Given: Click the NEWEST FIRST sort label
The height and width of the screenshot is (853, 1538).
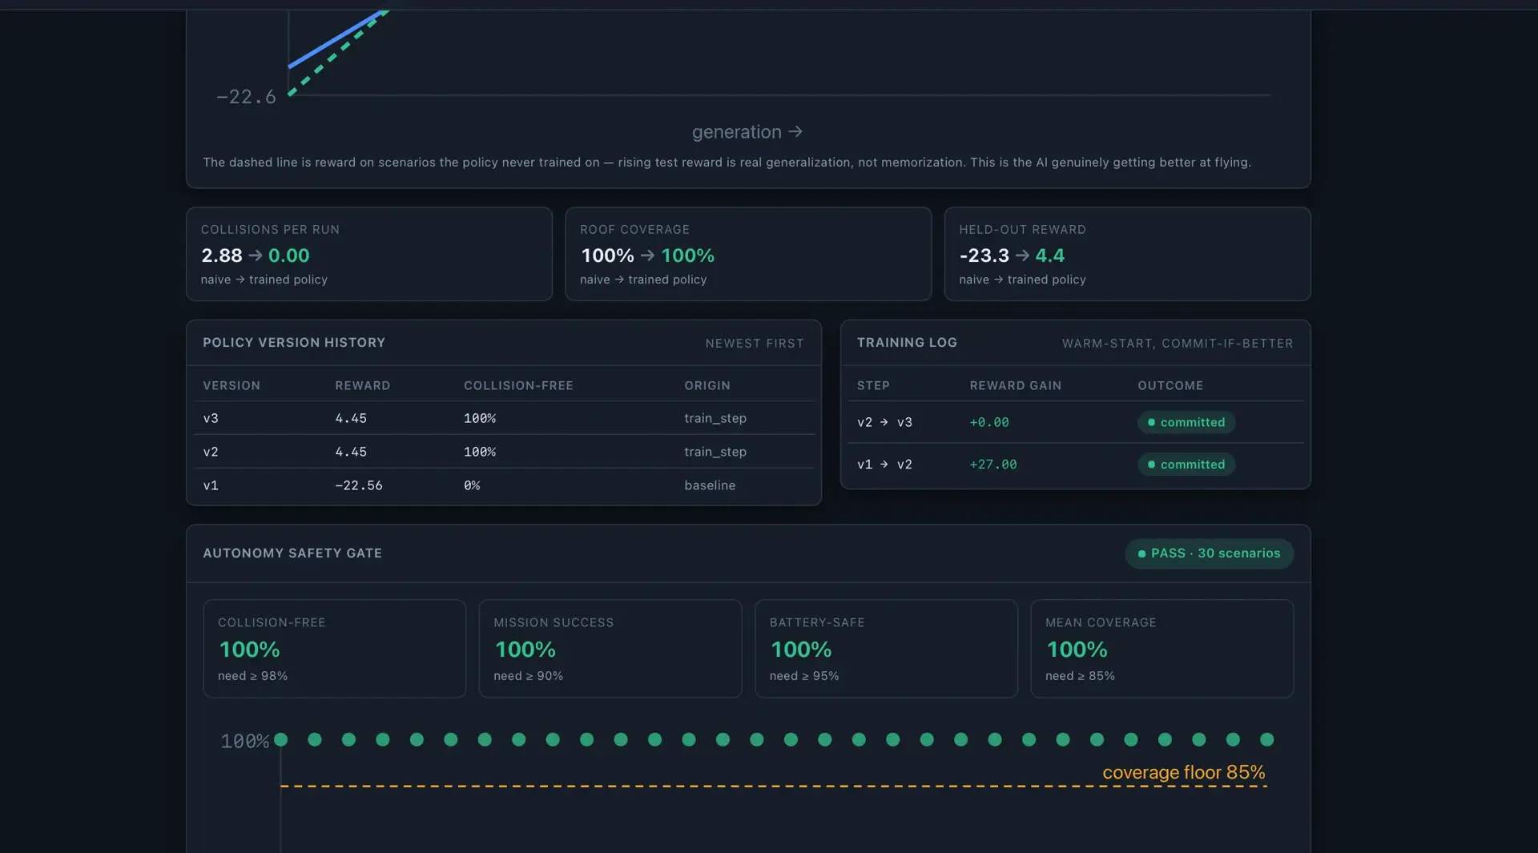Looking at the screenshot, I should [x=755, y=343].
